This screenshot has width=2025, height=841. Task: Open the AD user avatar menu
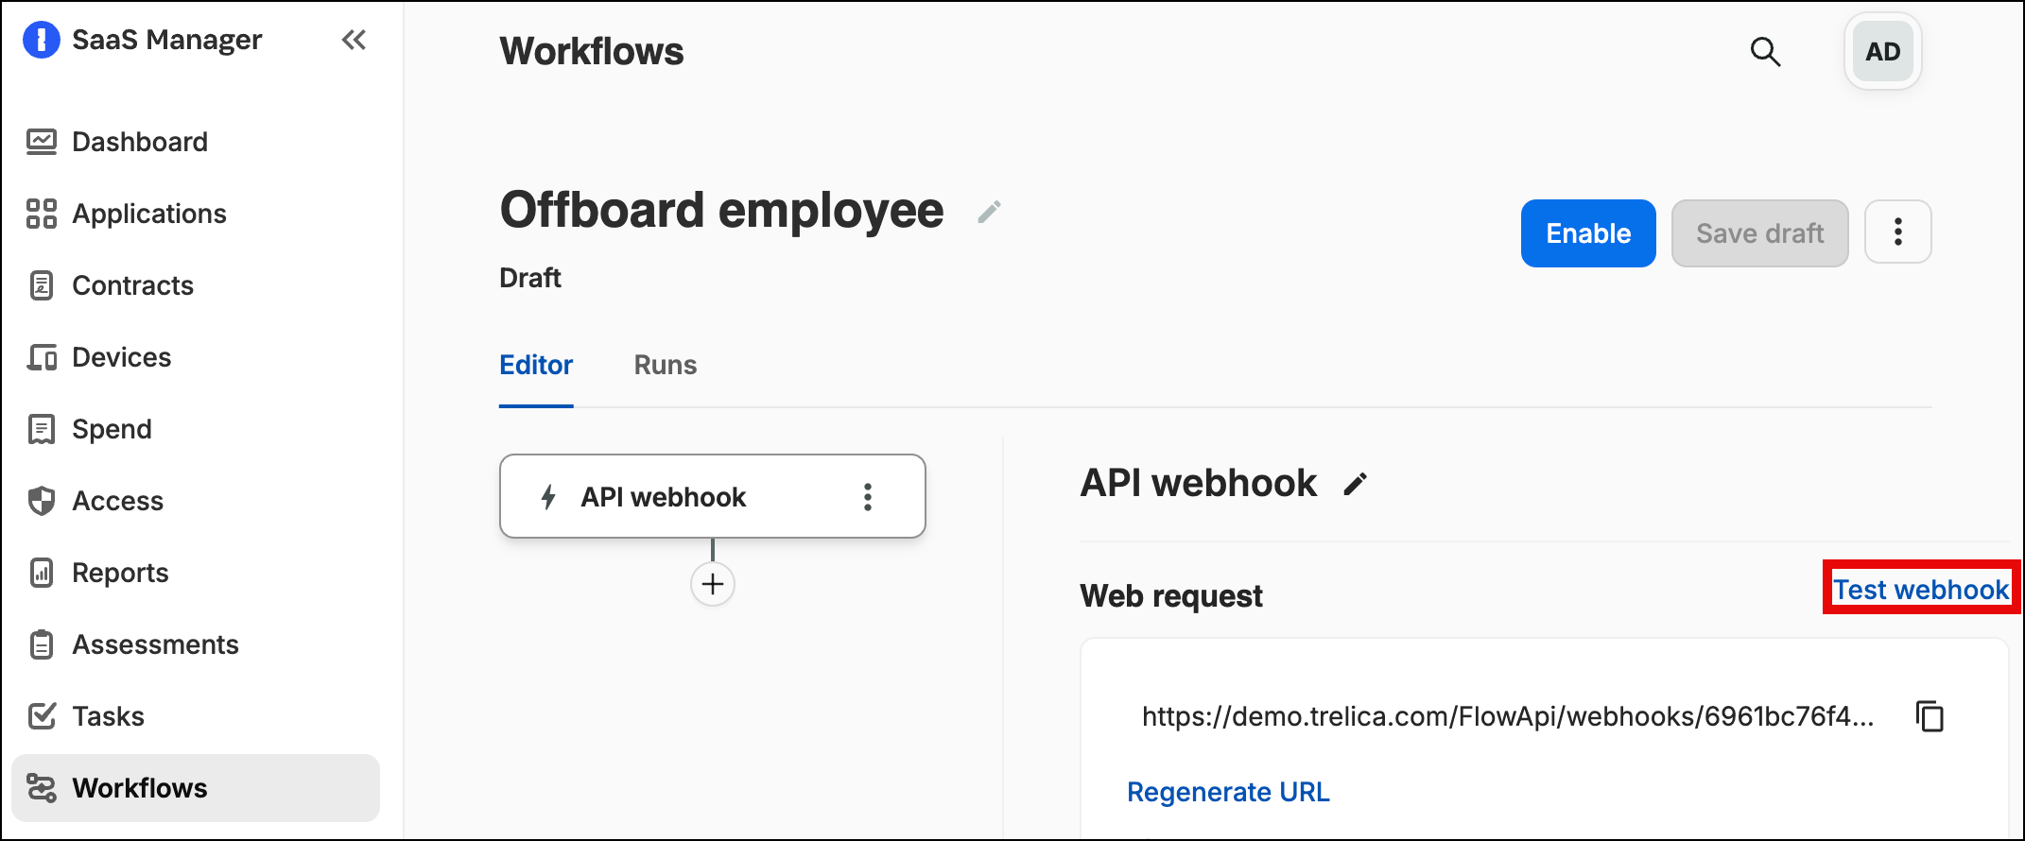pos(1882,52)
